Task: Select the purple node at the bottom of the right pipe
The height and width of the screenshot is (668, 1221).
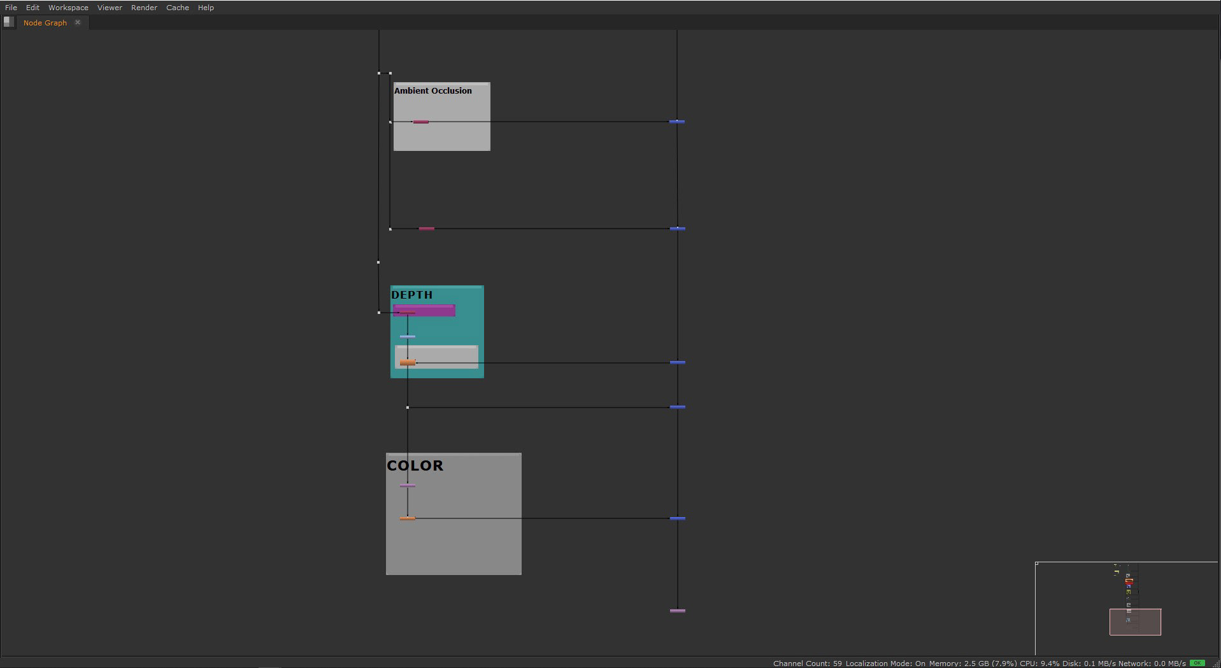Action: [678, 611]
